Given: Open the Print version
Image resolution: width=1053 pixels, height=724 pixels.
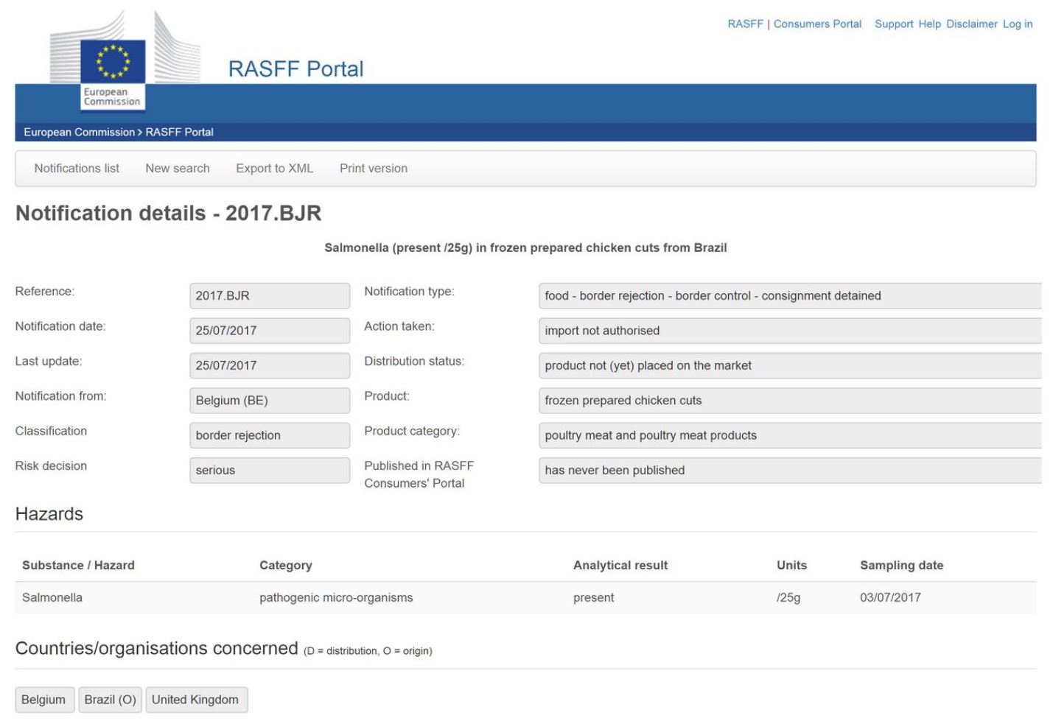Looking at the screenshot, I should coord(374,168).
